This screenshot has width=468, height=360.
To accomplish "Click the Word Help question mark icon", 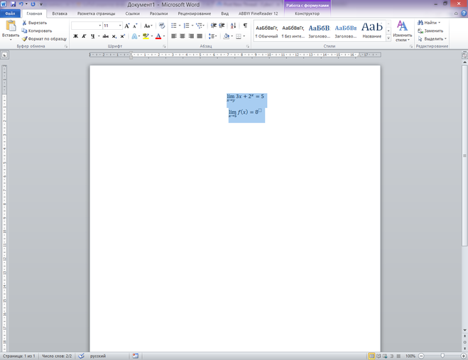I will click(464, 13).
